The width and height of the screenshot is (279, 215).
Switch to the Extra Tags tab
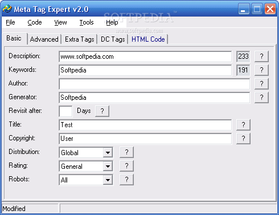80,39
